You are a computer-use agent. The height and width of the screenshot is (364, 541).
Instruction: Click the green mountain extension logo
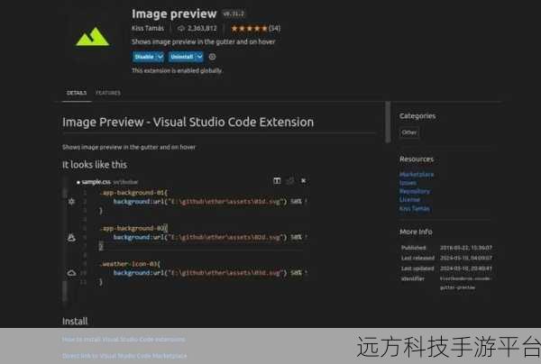tap(93, 37)
